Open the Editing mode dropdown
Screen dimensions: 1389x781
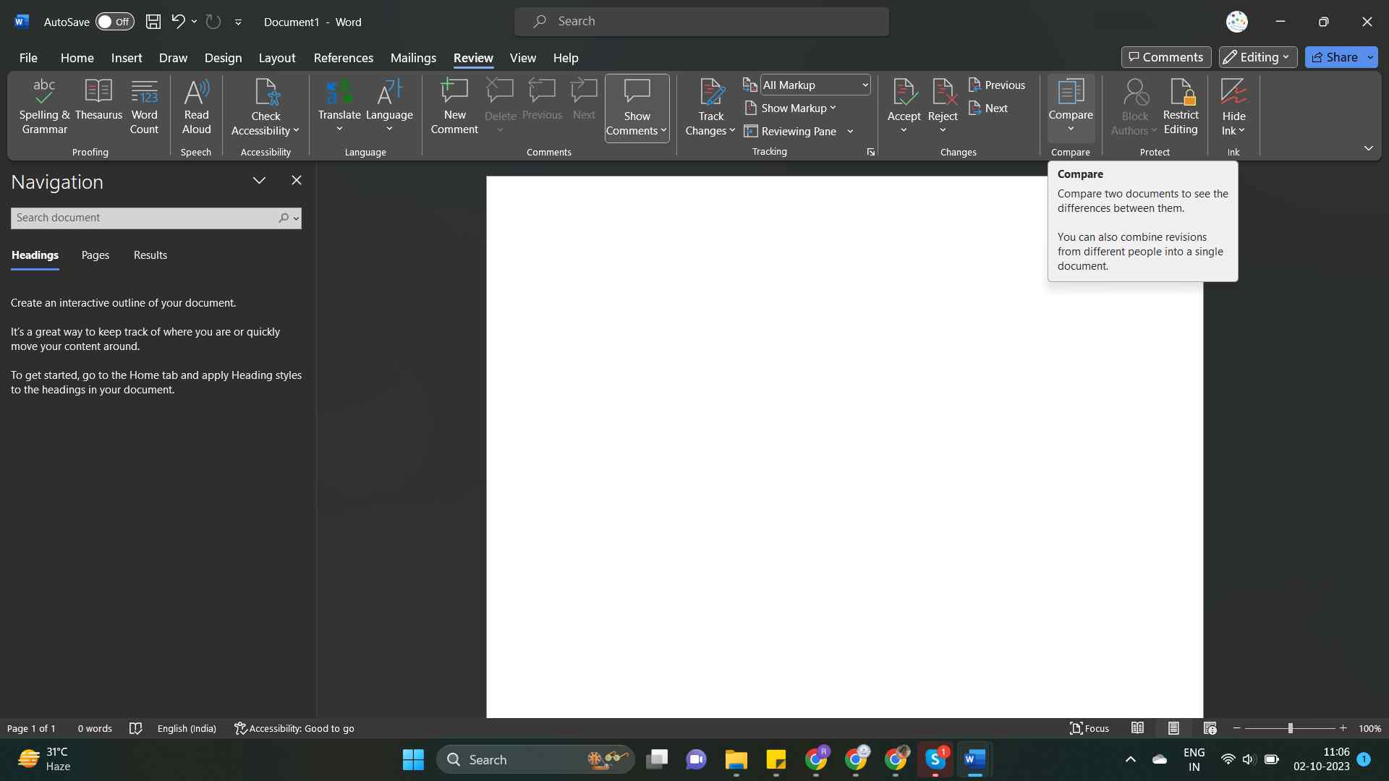coord(1257,57)
